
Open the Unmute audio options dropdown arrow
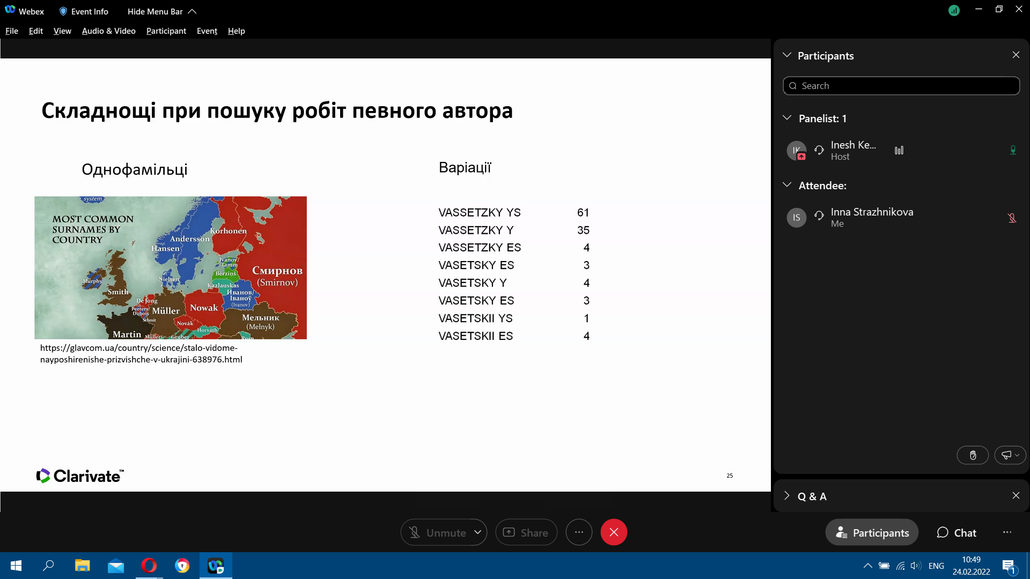pos(477,532)
